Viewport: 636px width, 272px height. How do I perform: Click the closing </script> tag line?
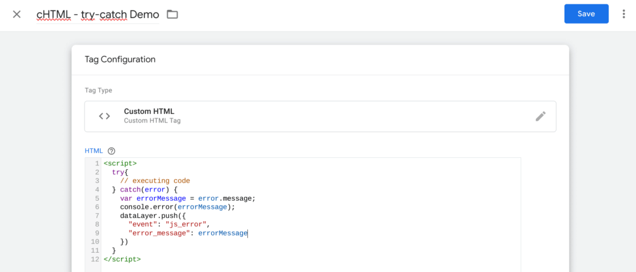tap(122, 259)
